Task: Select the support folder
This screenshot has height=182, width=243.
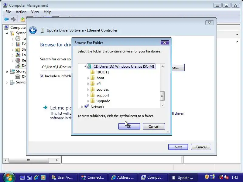Action: (103, 95)
